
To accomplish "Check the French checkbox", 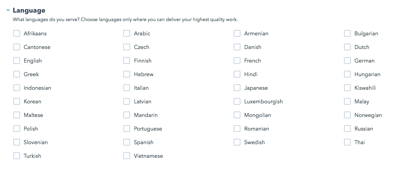I will tap(237, 61).
